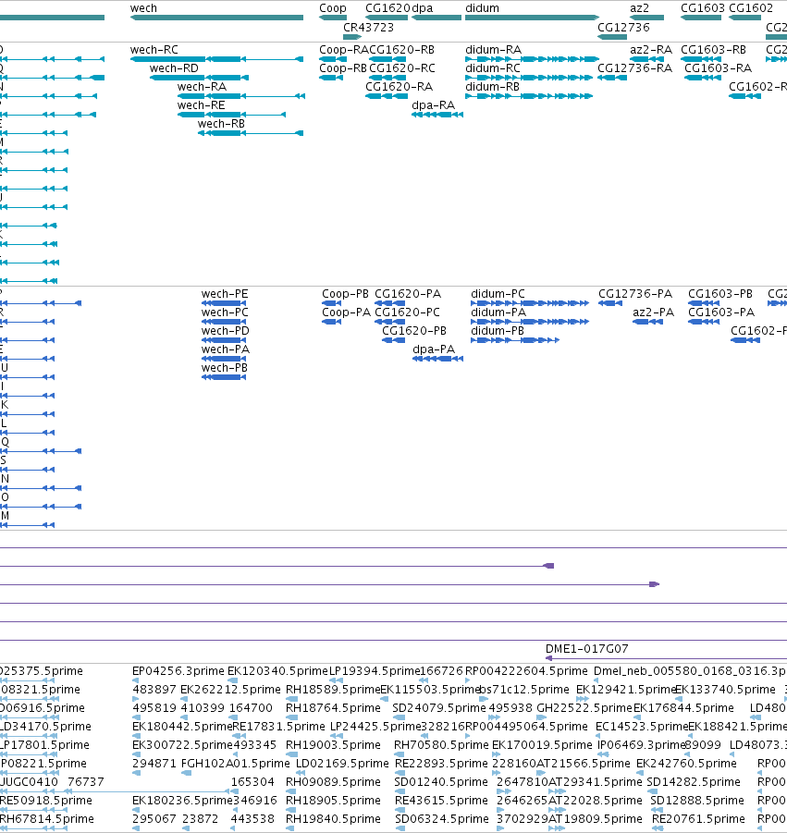Click the 'wech-RD' transcript label
This screenshot has width=787, height=833.
point(174,68)
